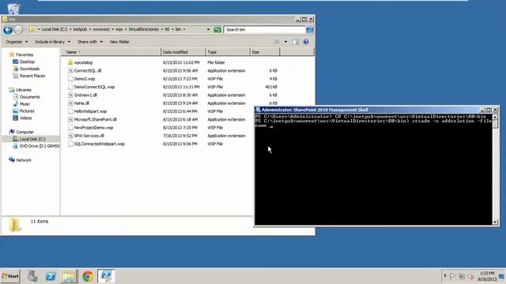Click Local Disk (C:) in the address breadcrumb
506x284 pixels.
55,29
